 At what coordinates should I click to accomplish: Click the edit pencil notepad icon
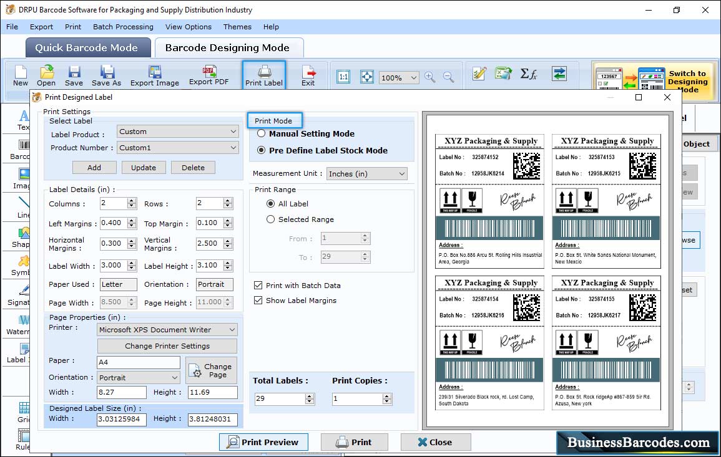(479, 74)
